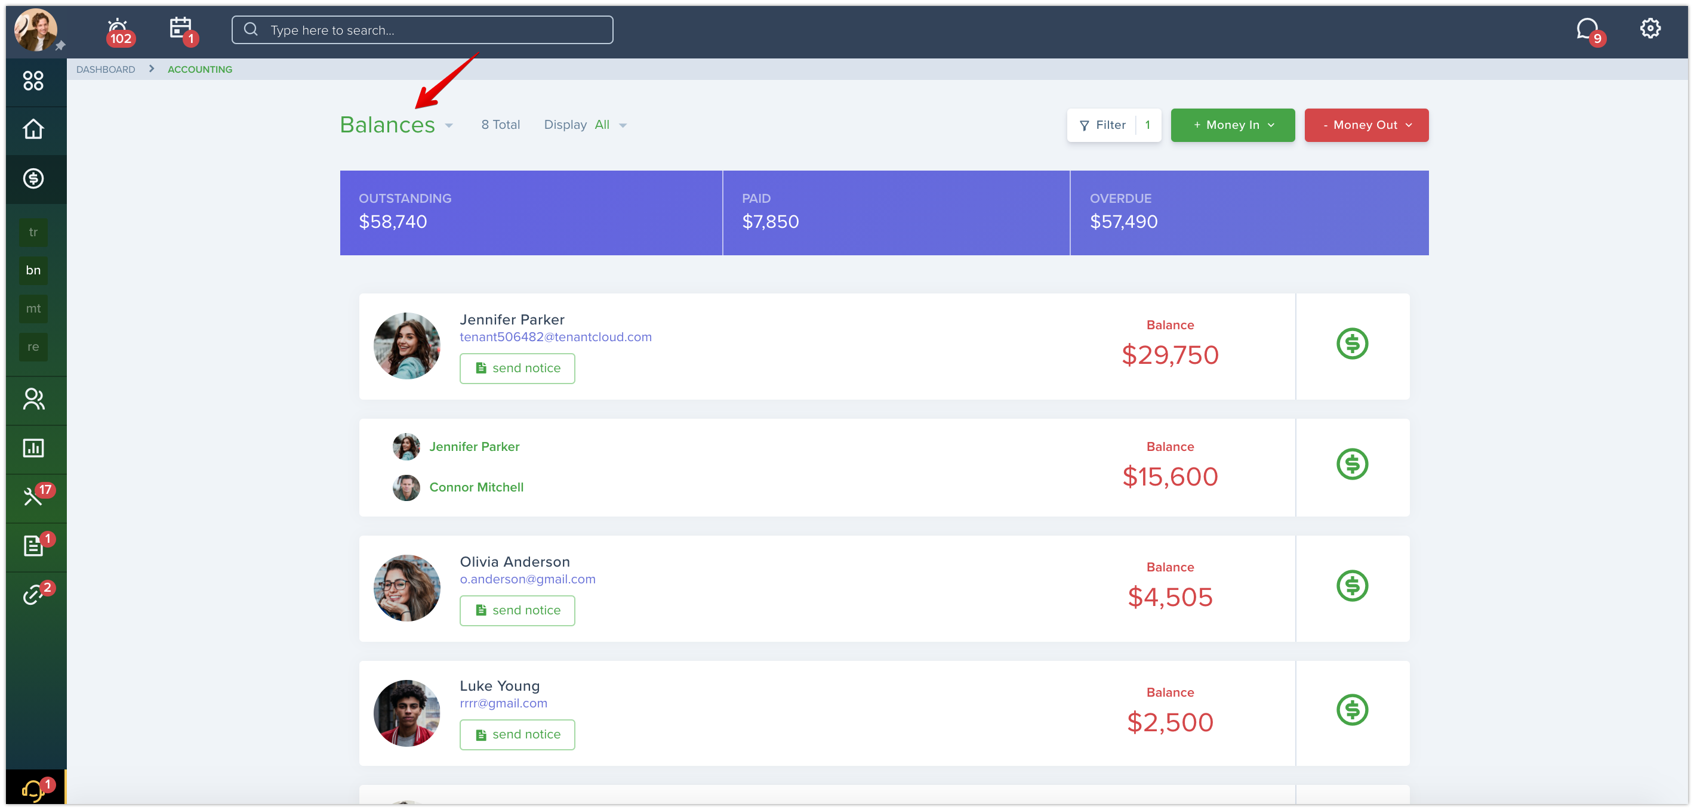Open Connor Mitchell tenant link
This screenshot has width=1694, height=810.
[476, 487]
